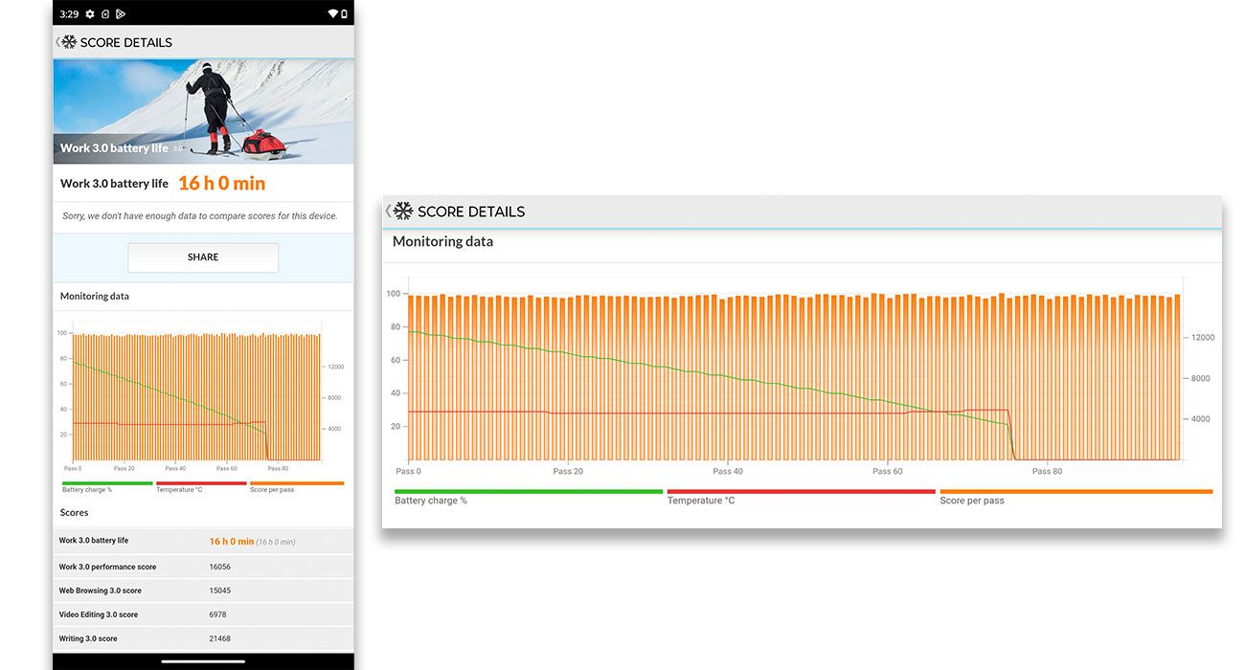Click the 6978 score value

click(x=219, y=614)
